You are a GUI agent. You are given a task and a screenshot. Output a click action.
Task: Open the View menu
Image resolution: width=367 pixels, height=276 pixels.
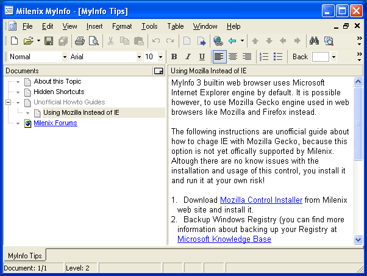click(x=69, y=26)
